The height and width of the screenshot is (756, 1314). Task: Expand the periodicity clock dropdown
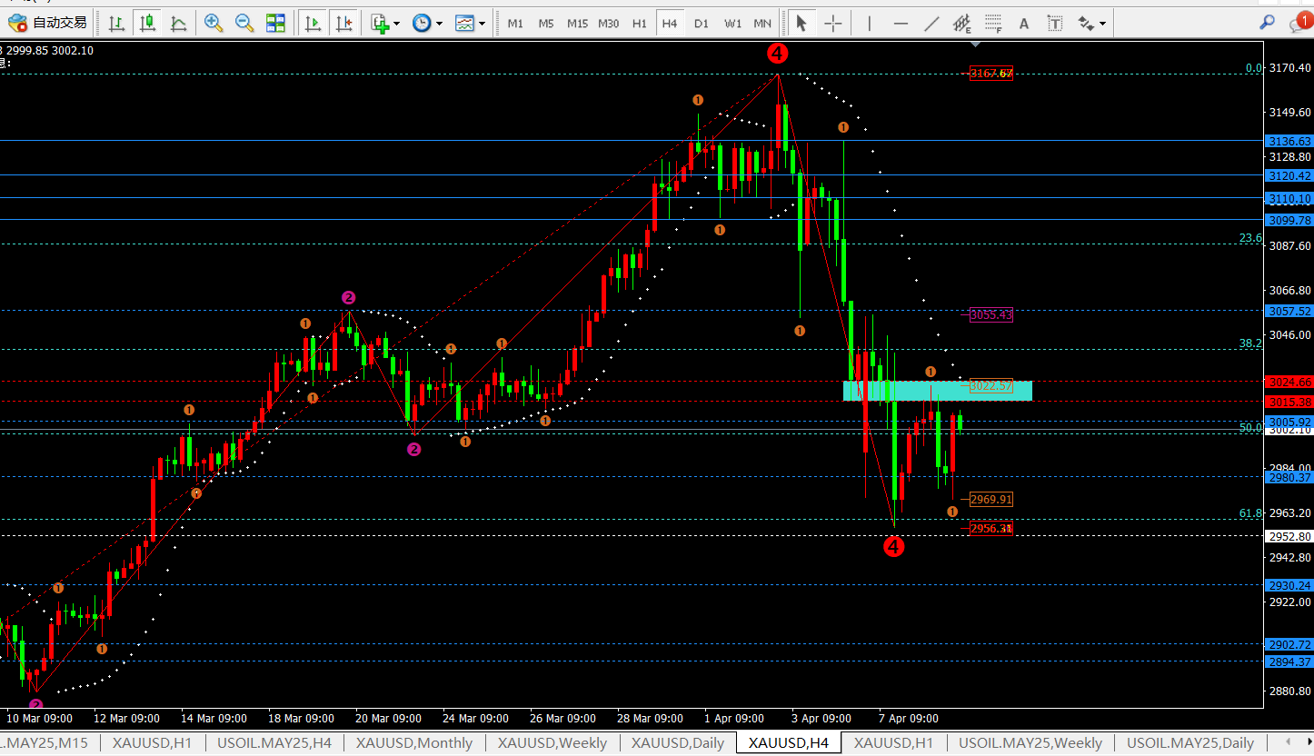click(427, 23)
